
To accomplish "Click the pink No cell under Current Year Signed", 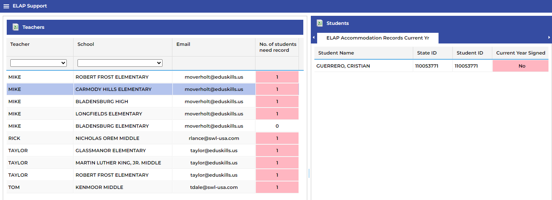I will point(520,66).
